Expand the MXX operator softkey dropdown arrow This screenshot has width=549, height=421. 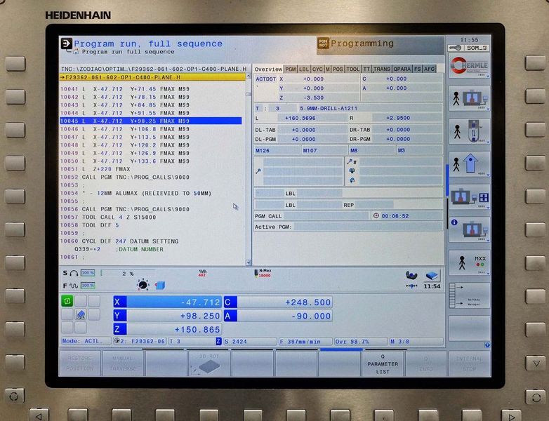(x=487, y=274)
